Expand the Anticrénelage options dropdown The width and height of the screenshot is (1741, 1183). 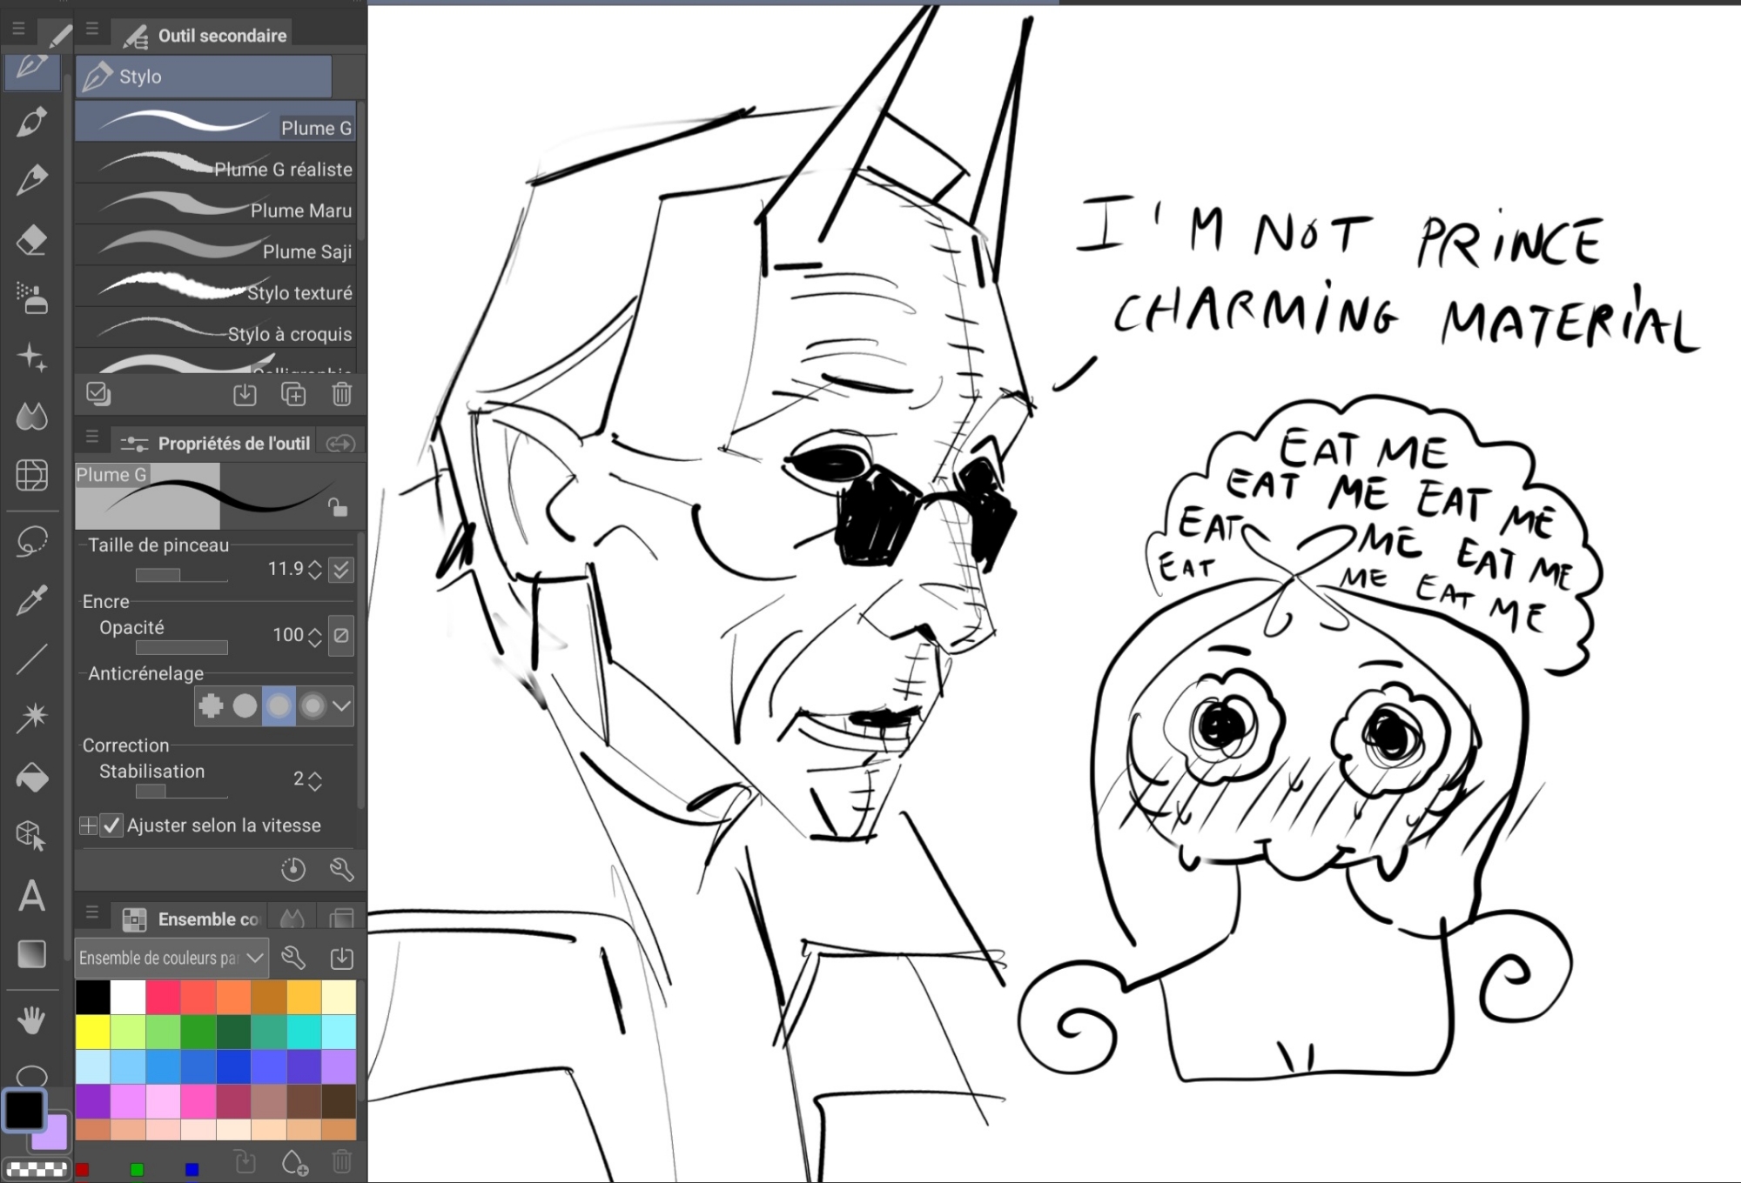pos(342,705)
